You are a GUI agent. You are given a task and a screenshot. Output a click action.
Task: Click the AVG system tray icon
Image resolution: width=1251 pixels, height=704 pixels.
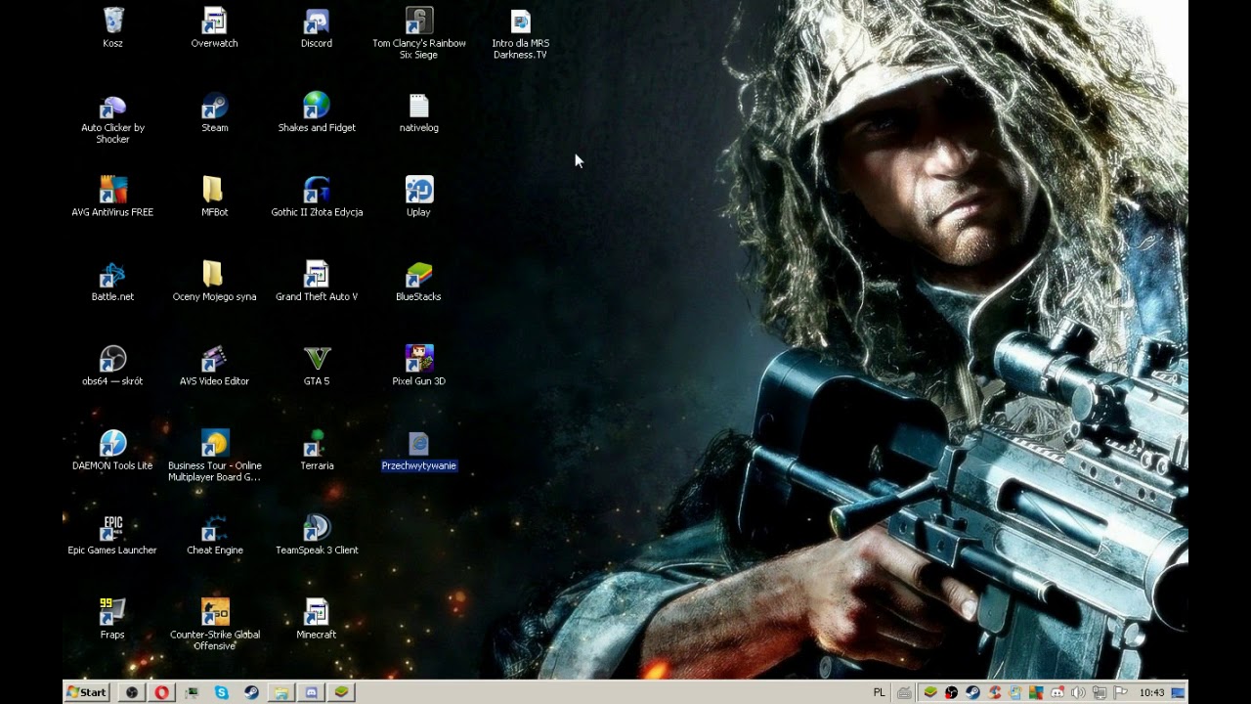coord(1036,692)
